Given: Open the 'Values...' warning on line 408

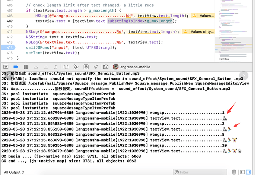Looking at the screenshot, I should click(x=207, y=16).
